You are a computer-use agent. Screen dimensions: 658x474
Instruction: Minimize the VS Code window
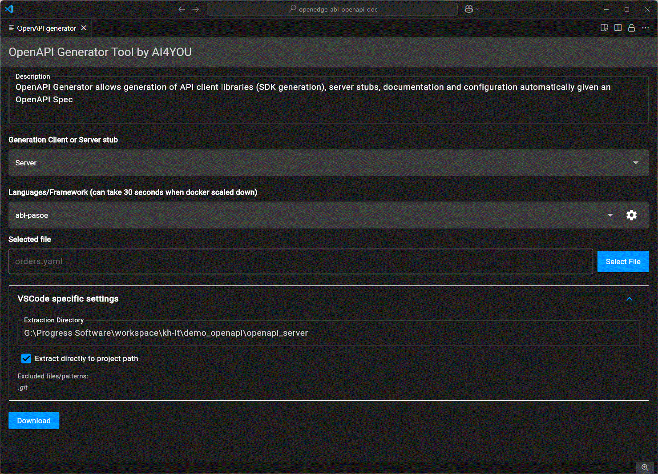tap(606, 9)
